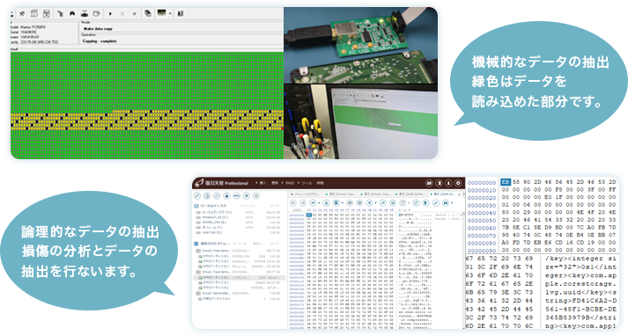Open the bookmark dropdown arrow in hex toolbar
This screenshot has height=336, width=628.
343,203
